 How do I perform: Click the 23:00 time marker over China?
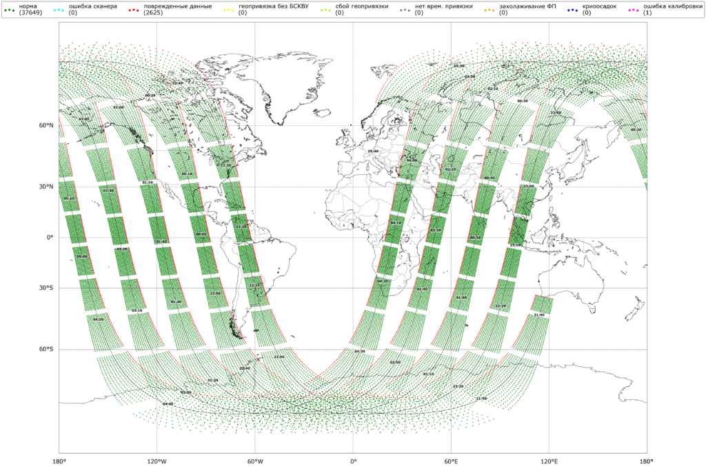tap(529, 186)
